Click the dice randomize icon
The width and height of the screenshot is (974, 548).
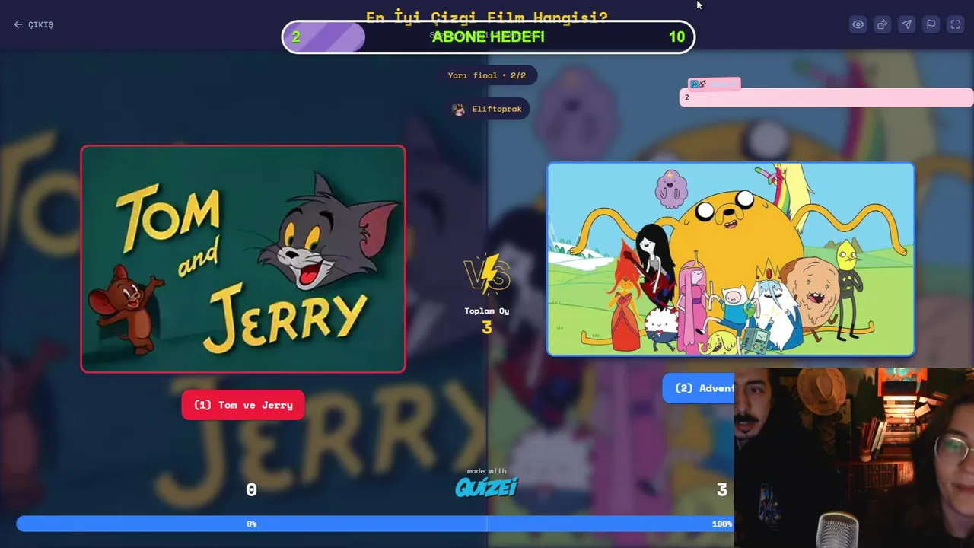tap(883, 24)
